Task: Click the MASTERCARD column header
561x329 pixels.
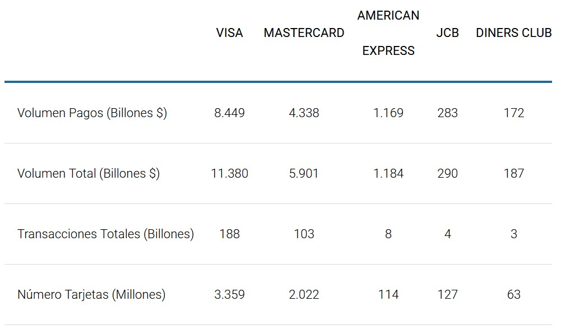Action: coord(304,33)
